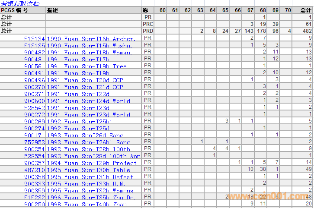The width and height of the screenshot is (314, 208).
Task: Open 1993 Yuan Sun-I26b1 Song link
Action: pyautogui.click(x=88, y=142)
